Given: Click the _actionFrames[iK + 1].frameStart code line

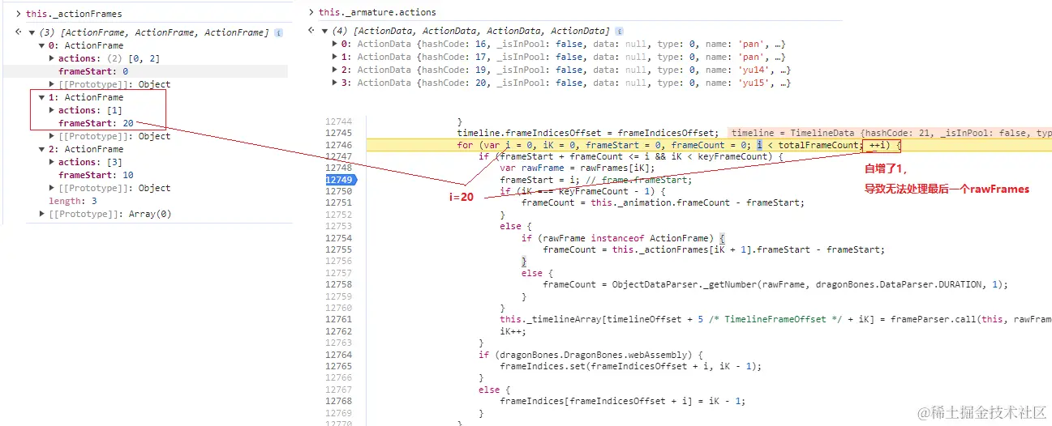Looking at the screenshot, I should click(714, 249).
